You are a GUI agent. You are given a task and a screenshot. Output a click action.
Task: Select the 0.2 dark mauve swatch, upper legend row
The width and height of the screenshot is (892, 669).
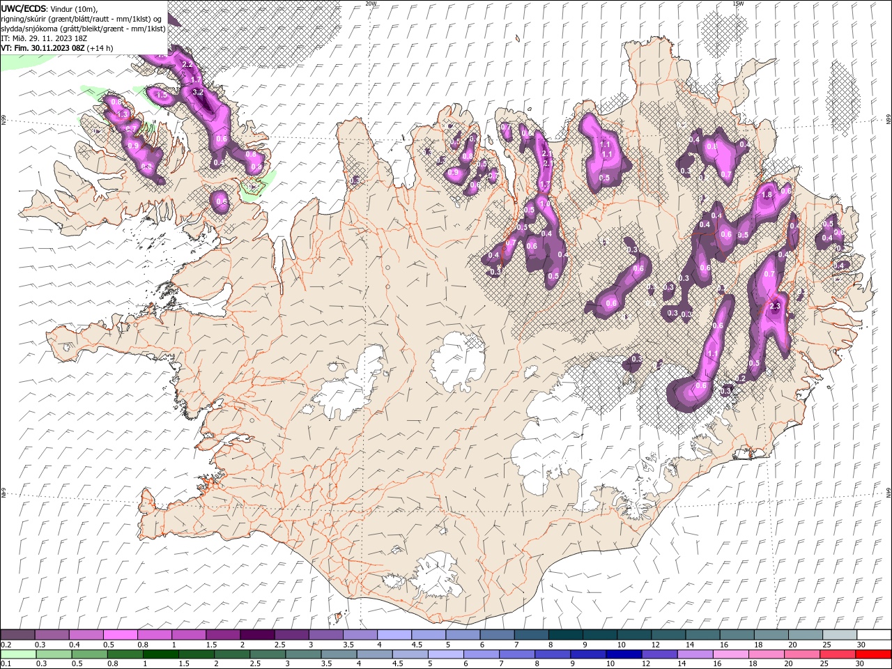tap(17, 635)
